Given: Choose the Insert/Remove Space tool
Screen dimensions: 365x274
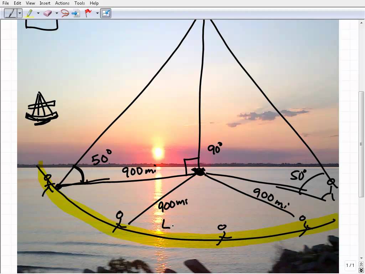Looking at the screenshot, I should coord(76,13).
